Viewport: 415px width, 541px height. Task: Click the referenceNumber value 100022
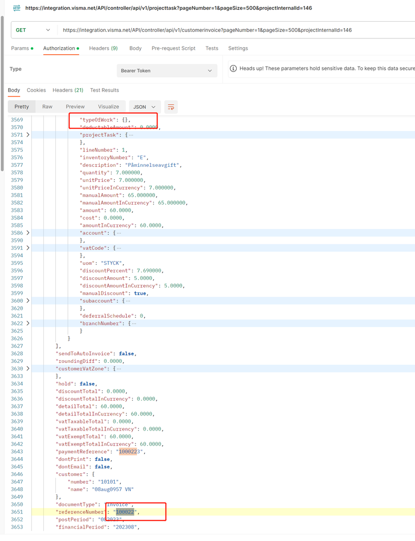coord(125,512)
